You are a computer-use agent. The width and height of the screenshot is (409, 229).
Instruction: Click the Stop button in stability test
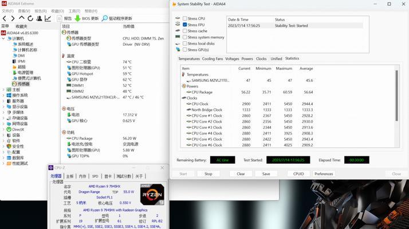(208, 173)
